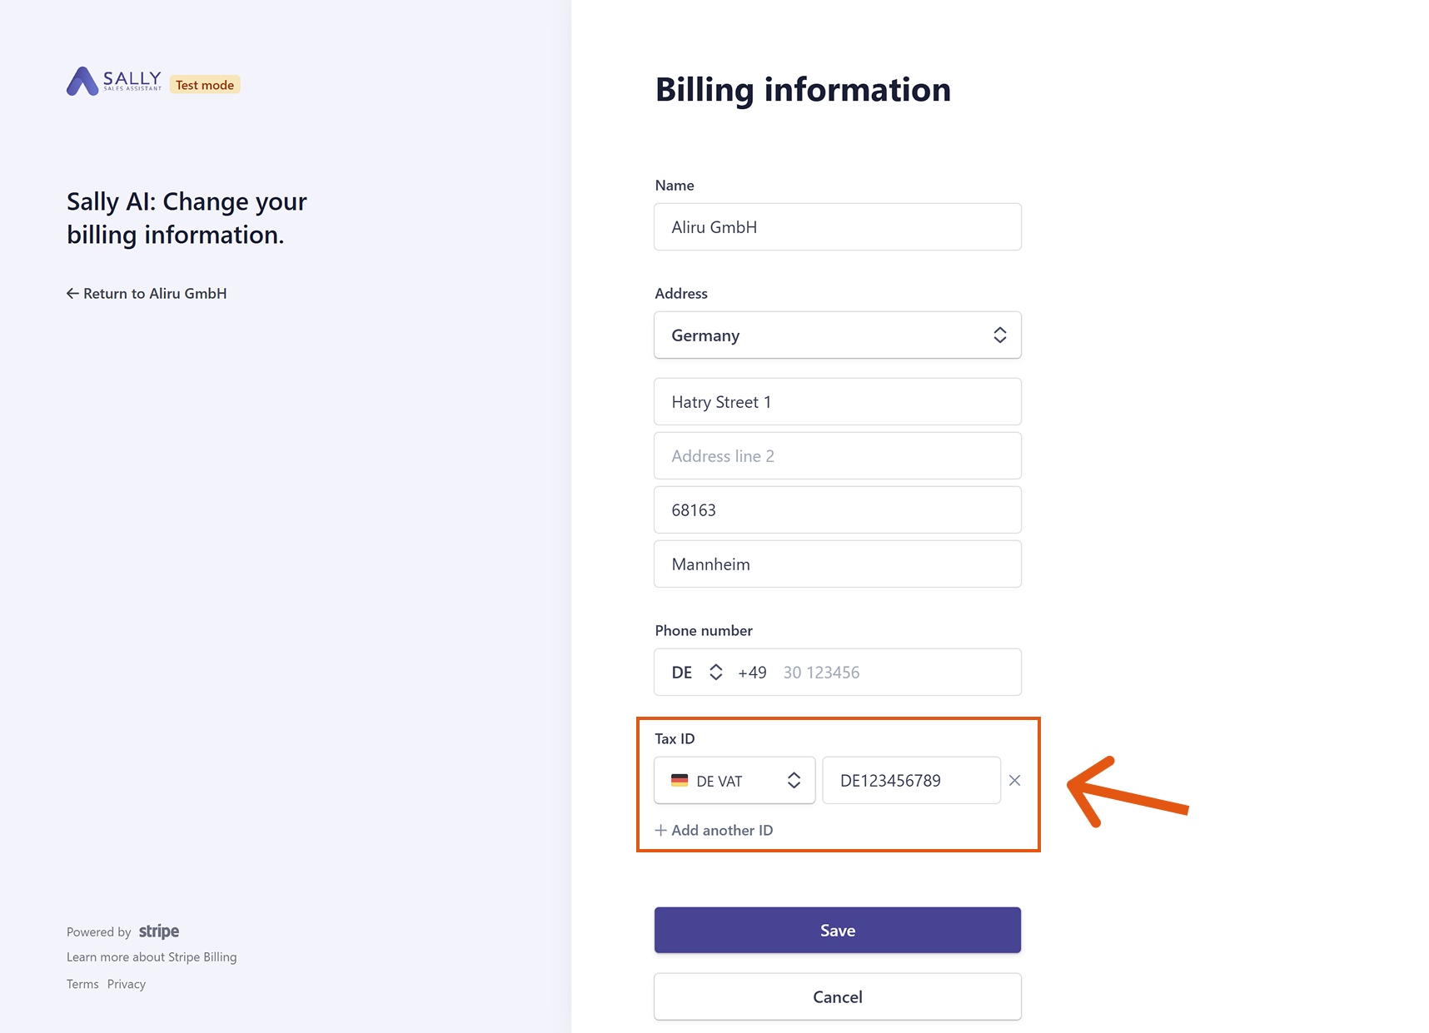Click the back arrow beside Return to Aliru GmbH
This screenshot has height=1033, width=1429.
pyautogui.click(x=72, y=293)
